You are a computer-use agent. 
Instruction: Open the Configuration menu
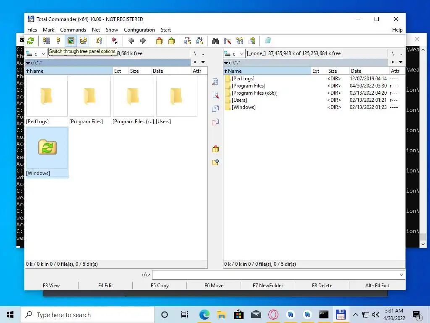pyautogui.click(x=139, y=30)
